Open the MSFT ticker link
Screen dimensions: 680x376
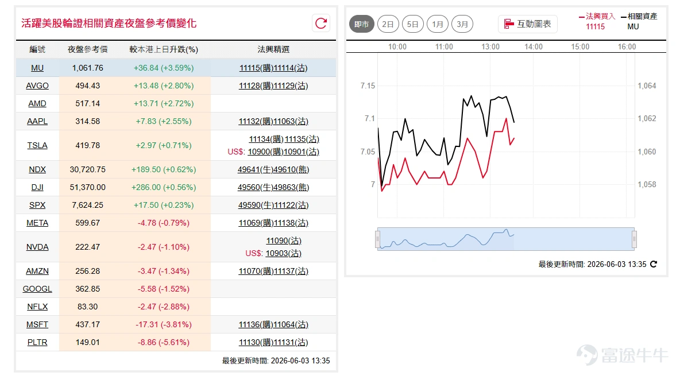37,324
